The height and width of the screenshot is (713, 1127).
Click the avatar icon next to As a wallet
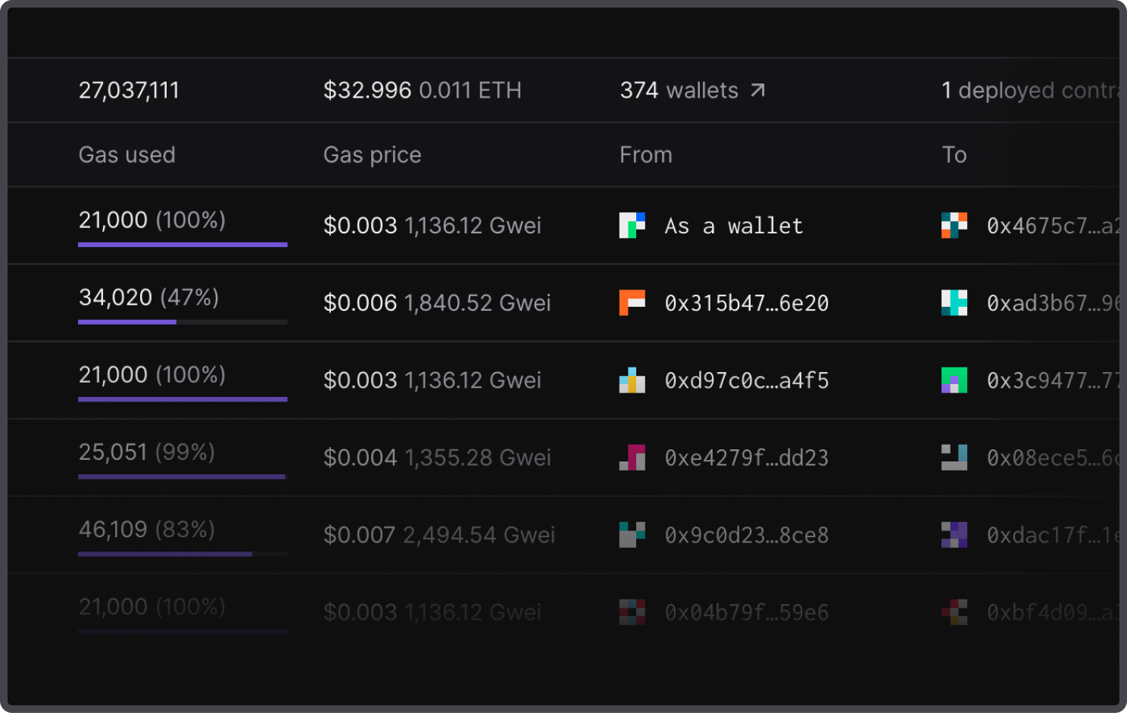coord(632,226)
